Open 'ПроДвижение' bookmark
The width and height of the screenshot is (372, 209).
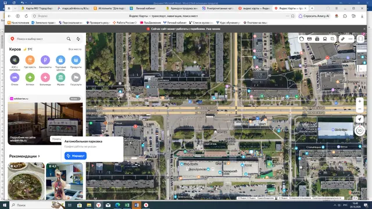(151, 23)
